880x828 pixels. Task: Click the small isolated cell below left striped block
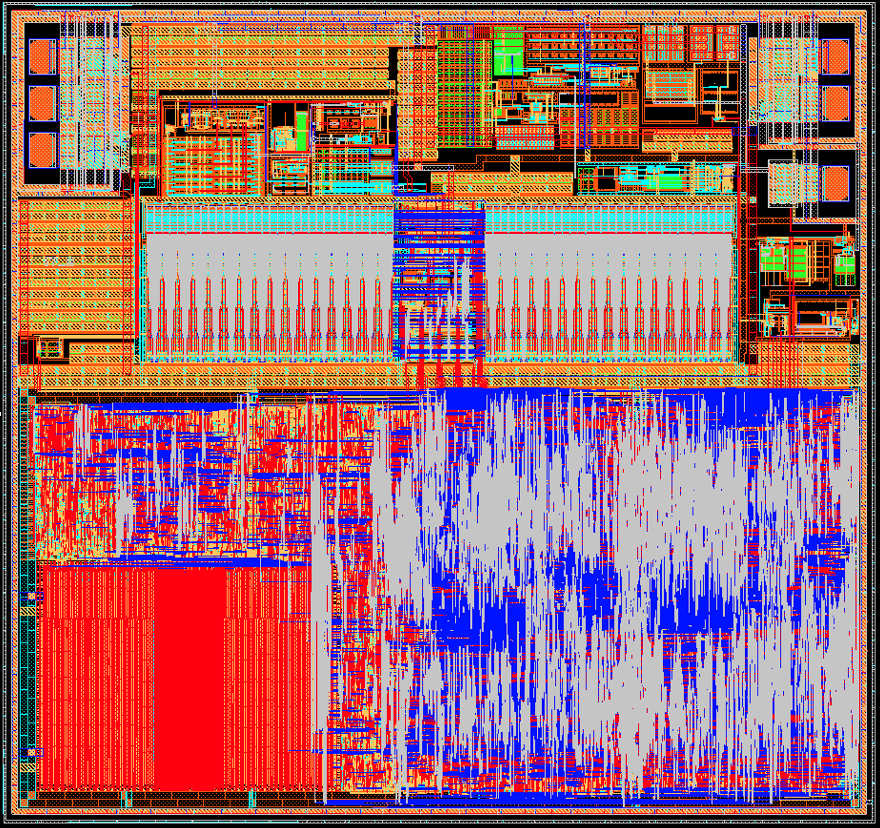[49, 347]
